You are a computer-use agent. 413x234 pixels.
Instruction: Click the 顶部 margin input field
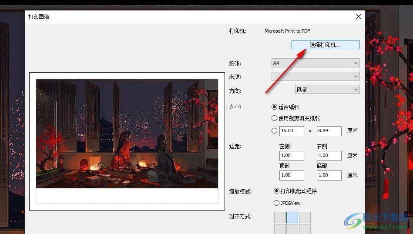coord(292,175)
